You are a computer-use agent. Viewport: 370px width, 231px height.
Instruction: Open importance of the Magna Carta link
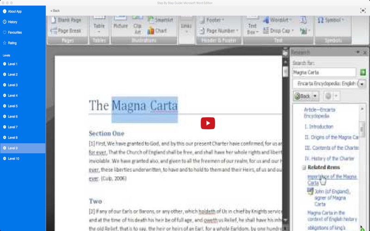point(332,180)
